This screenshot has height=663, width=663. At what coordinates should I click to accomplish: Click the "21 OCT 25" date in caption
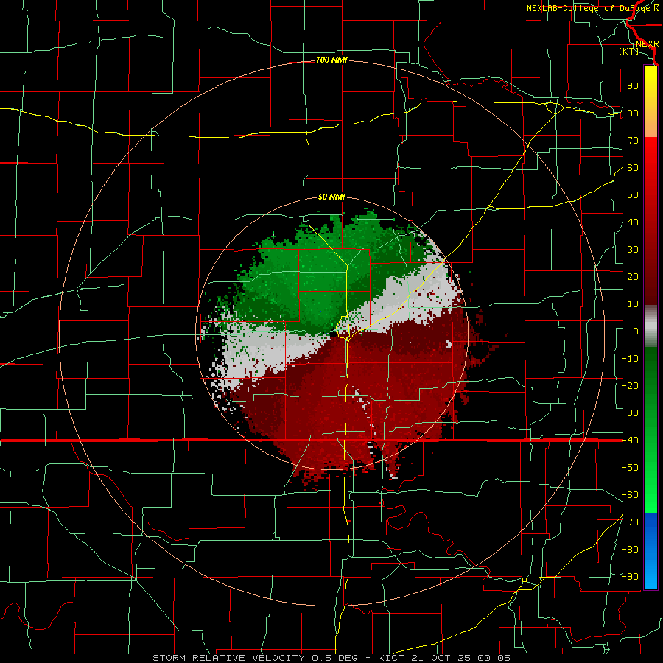tap(441, 658)
